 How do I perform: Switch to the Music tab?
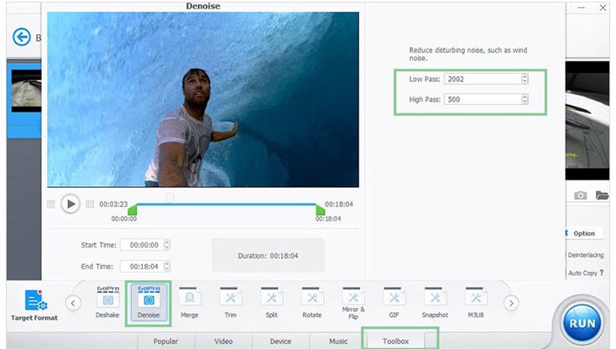338,341
